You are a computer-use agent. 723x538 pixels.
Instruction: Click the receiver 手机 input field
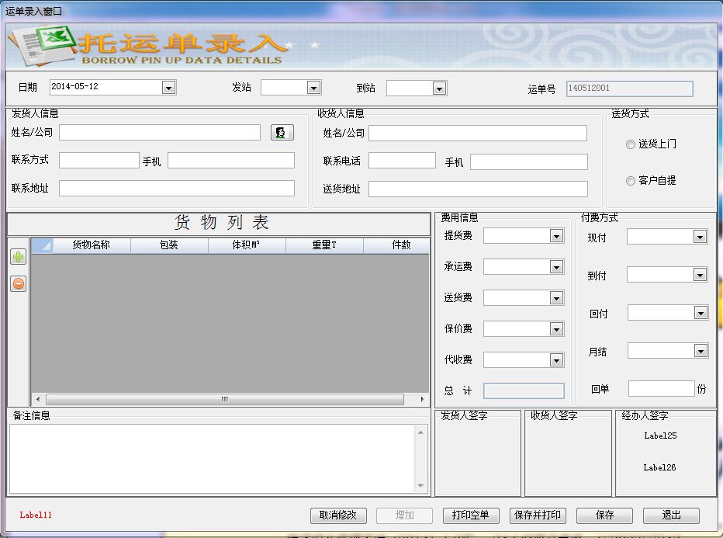pos(529,162)
